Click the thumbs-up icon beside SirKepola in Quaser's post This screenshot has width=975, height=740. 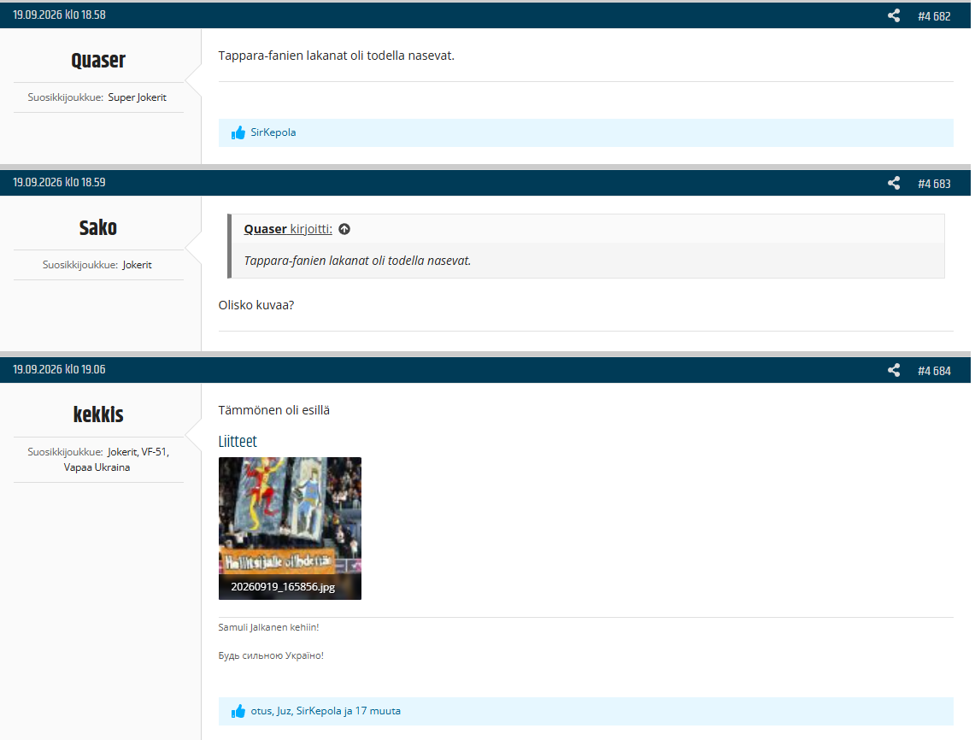[238, 132]
